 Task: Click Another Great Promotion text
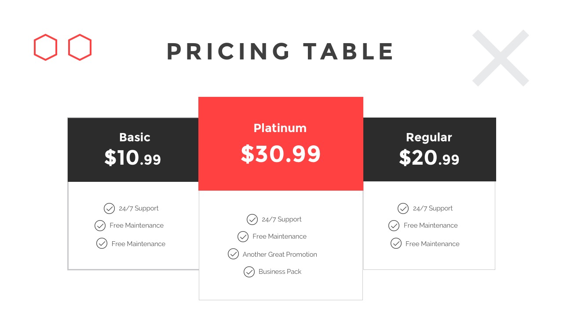click(x=280, y=254)
